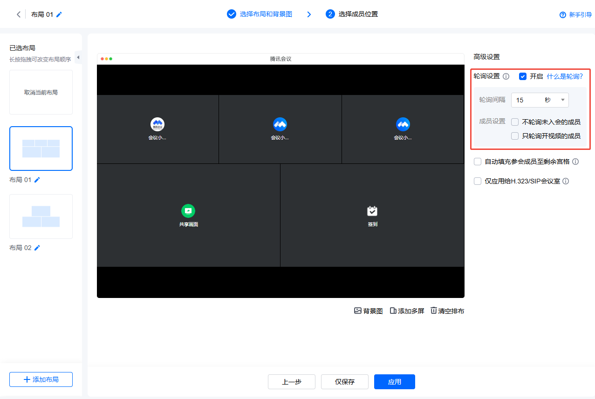The image size is (595, 399).
Task: Click the 仅保存 button
Action: click(345, 382)
